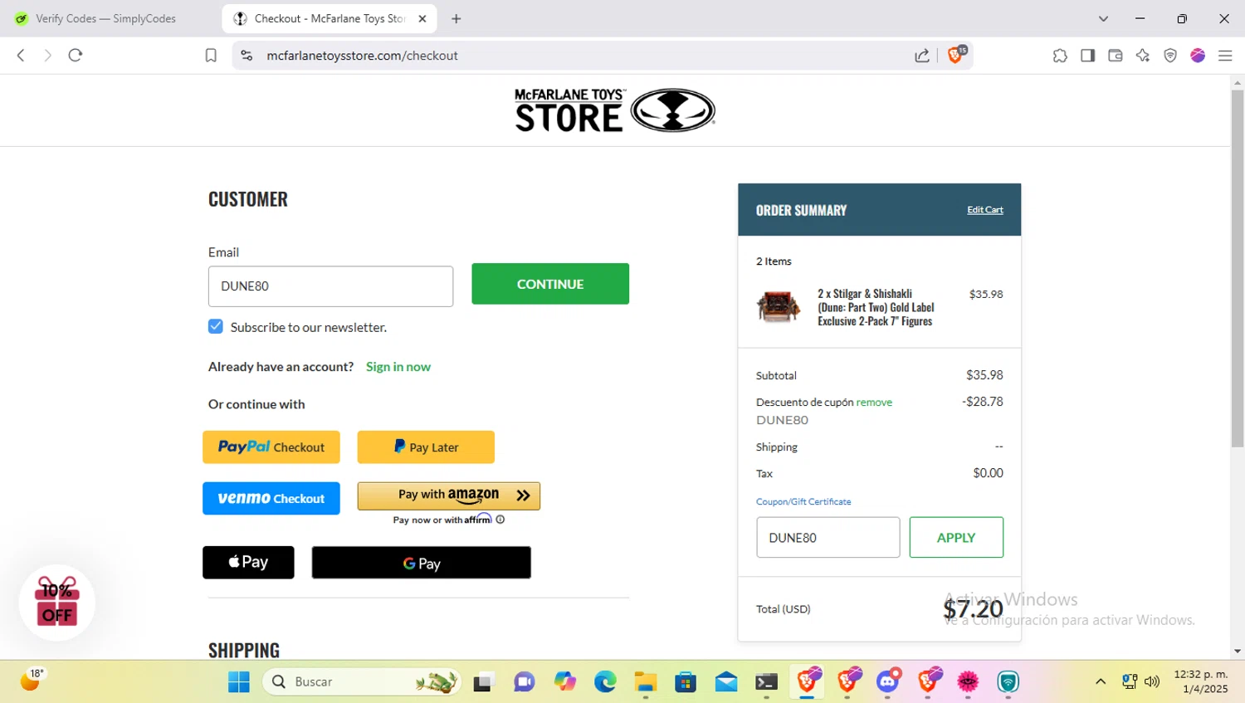Toggle the browser sidebar panel
The height and width of the screenshot is (703, 1245).
[x=1087, y=56]
